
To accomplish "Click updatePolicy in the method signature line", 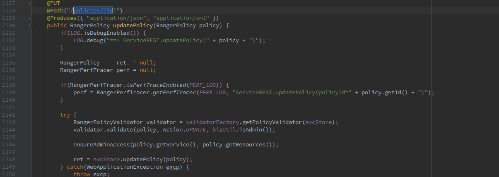I will 133,26.
